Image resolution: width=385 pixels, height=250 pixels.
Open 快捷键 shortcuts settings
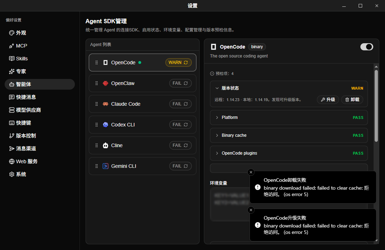point(40,123)
